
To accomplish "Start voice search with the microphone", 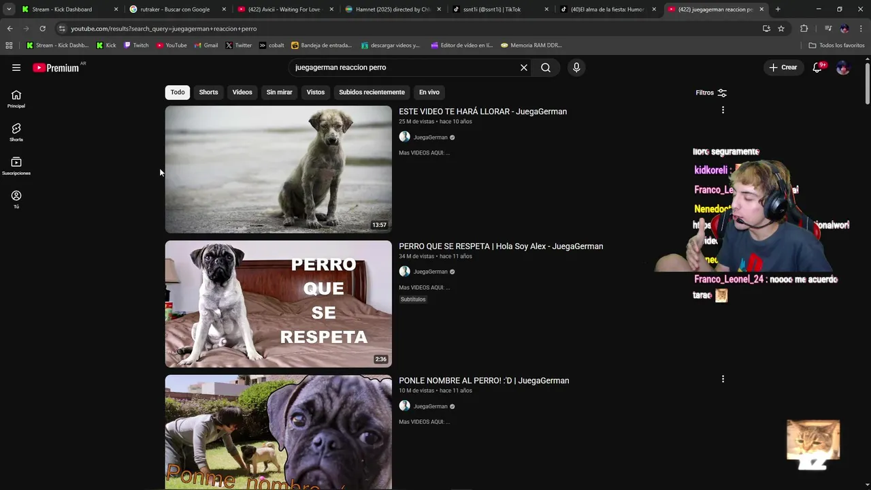I will tap(576, 67).
